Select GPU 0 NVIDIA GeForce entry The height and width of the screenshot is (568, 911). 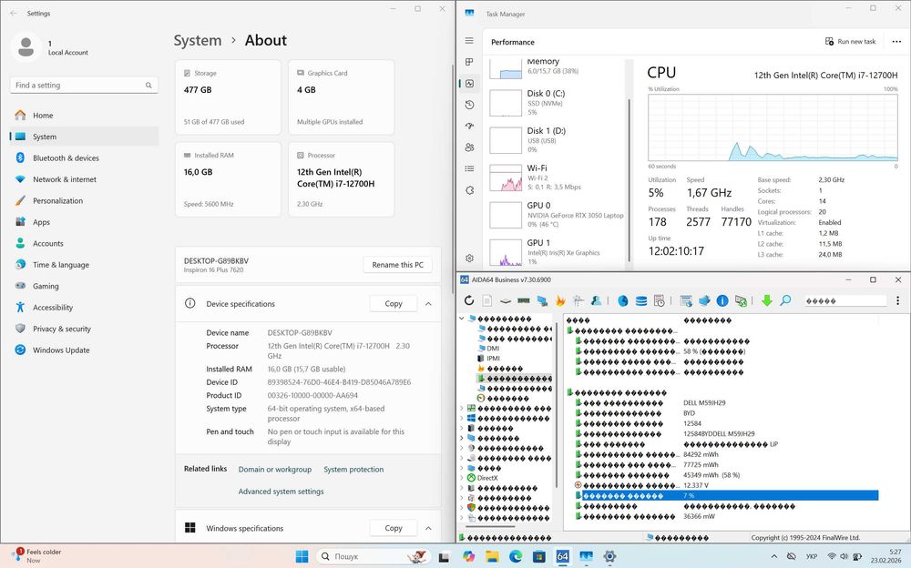pos(556,214)
